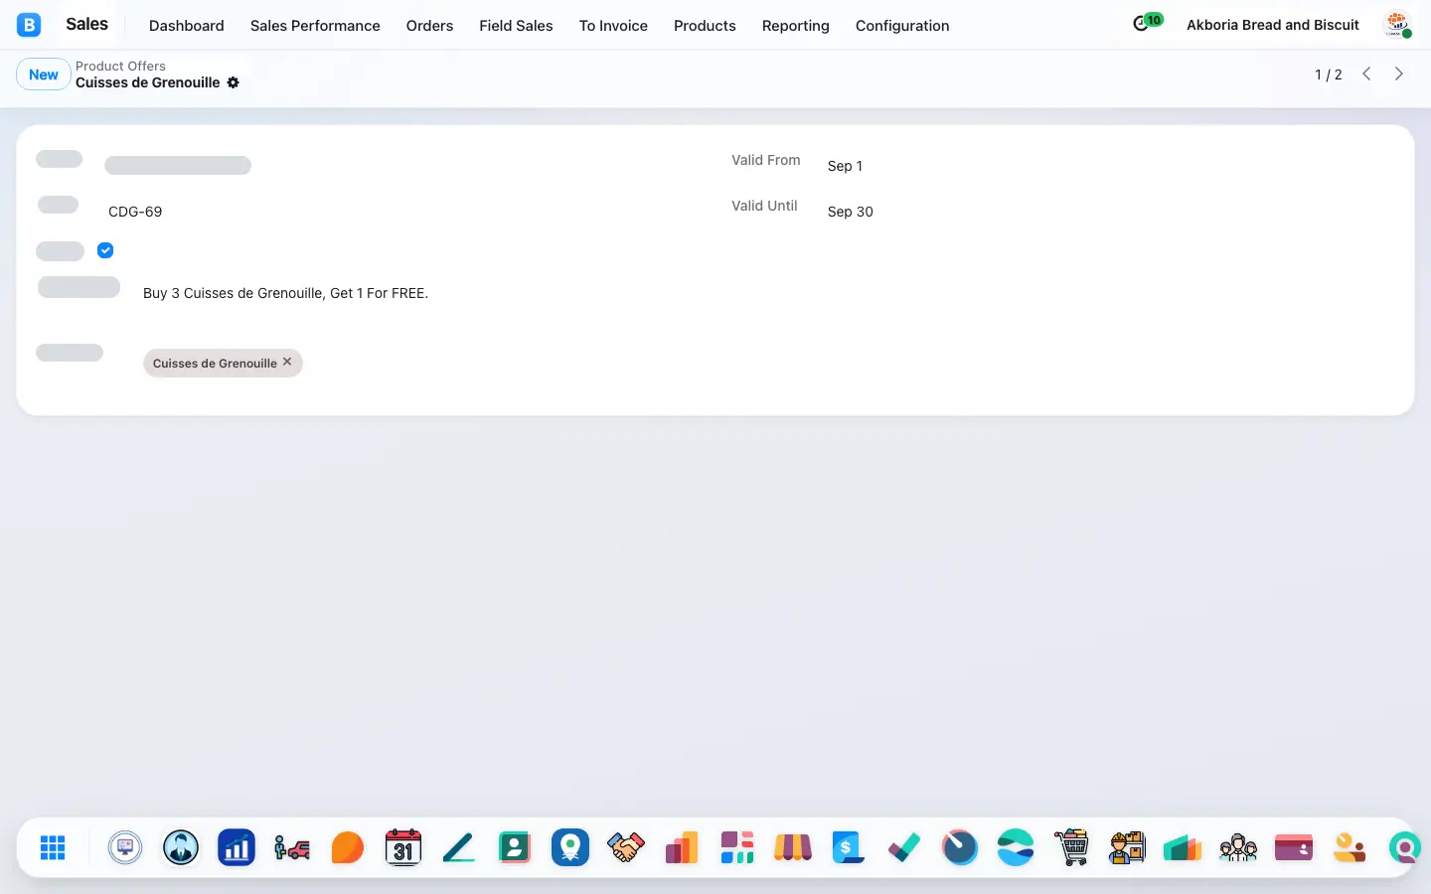
Task: Launch the blue map pin app icon
Action: [x=570, y=847]
